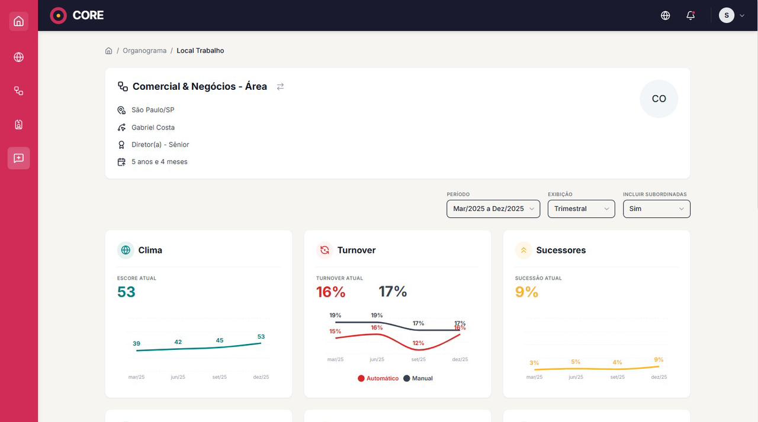The image size is (758, 422).
Task: Click the home icon in breadcrumb
Action: coord(109,51)
